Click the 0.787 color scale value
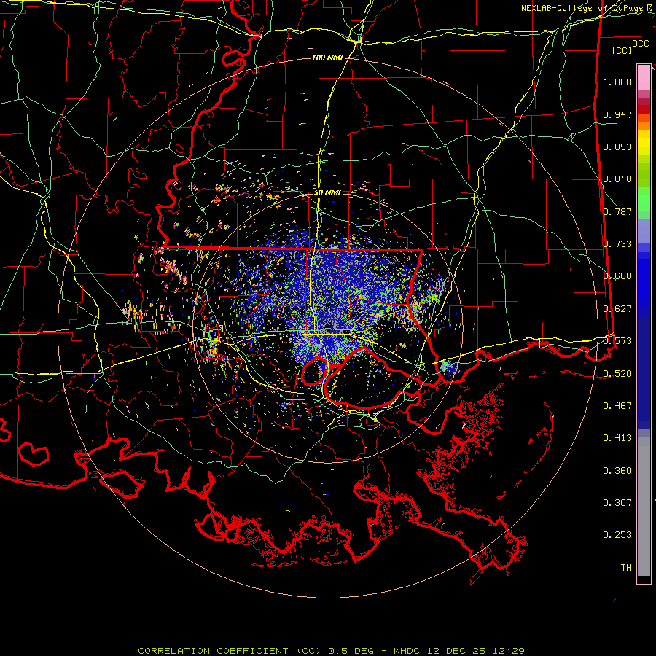The height and width of the screenshot is (656, 656). pos(617,211)
